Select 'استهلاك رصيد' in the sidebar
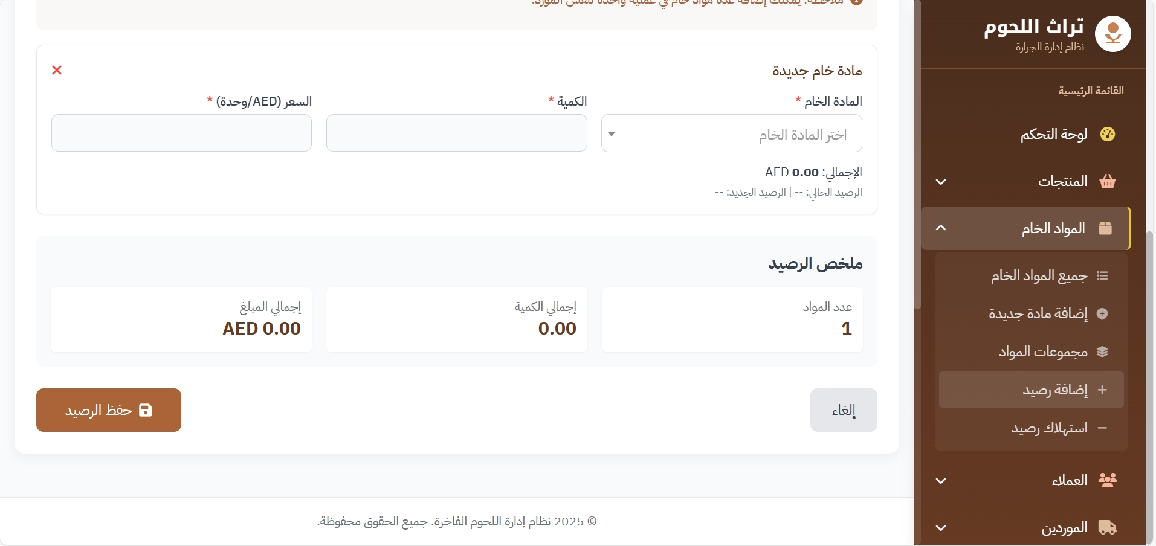1156x546 pixels. click(1049, 428)
